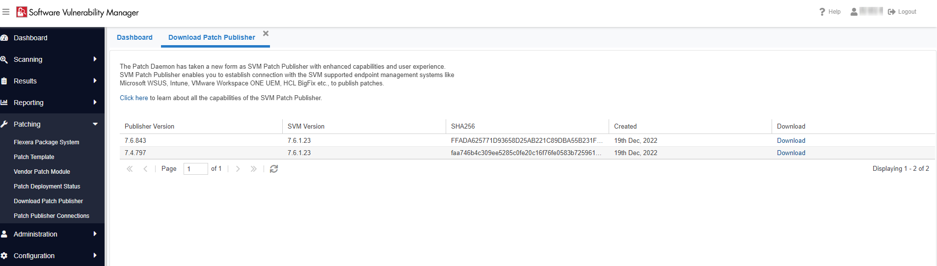Open Patch Publisher Connections in sidebar
The width and height of the screenshot is (937, 266).
click(x=52, y=216)
